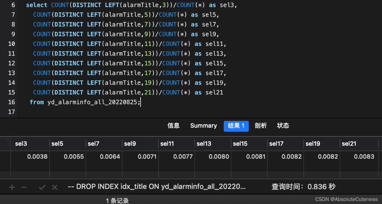Click the checkmark apply-changes icon
Image resolution: width=382 pixels, height=204 pixels.
pyautogui.click(x=42, y=187)
